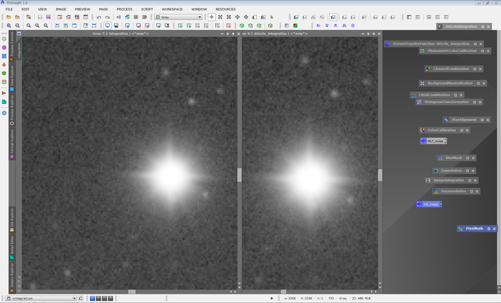Open the RESOURCES menu
This screenshot has height=303, width=501.
click(x=226, y=9)
